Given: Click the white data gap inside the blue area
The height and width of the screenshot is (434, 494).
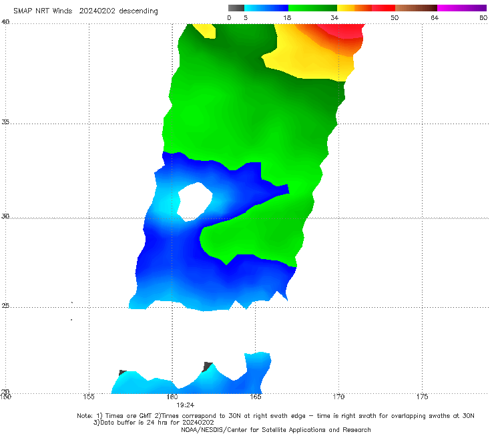Looking at the screenshot, I should coord(195,202).
